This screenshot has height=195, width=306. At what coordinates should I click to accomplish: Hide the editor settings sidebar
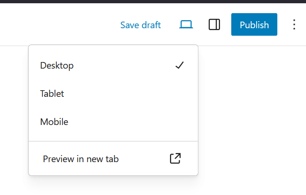coord(214,25)
